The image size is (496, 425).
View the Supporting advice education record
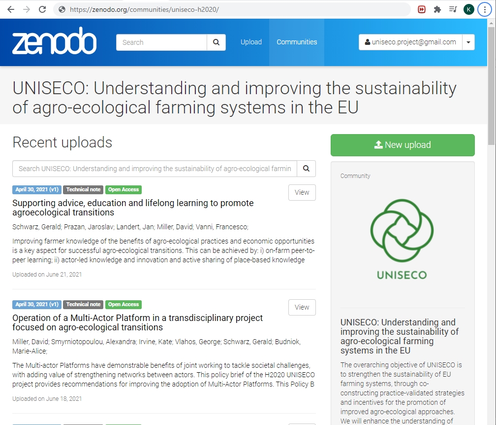coord(302,192)
